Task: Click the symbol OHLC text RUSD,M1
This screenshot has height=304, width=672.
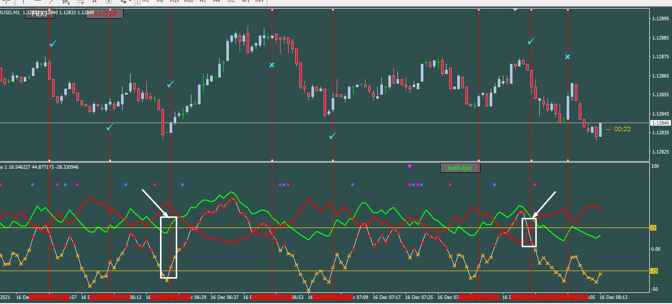Action: point(10,13)
